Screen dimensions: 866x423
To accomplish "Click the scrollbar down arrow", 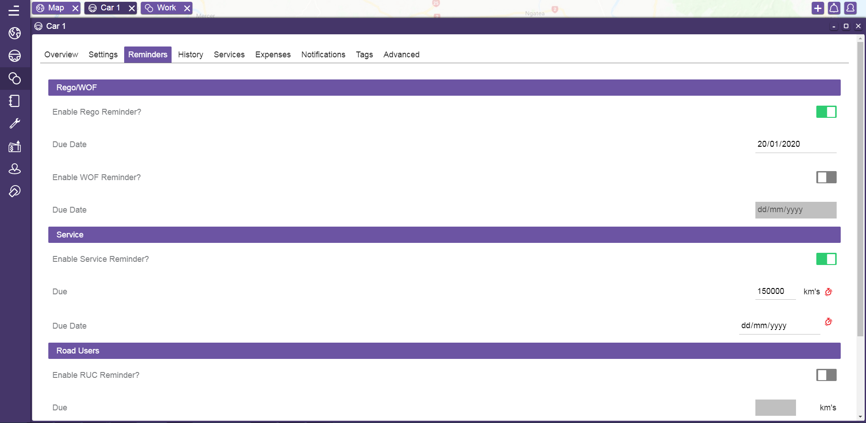I will tap(860, 417).
